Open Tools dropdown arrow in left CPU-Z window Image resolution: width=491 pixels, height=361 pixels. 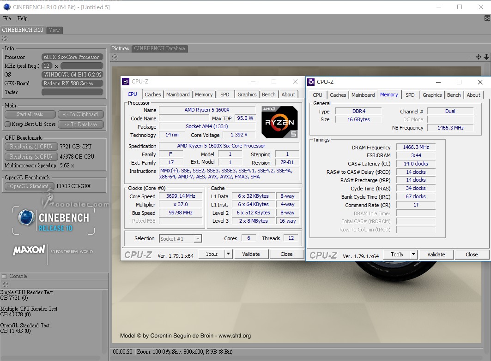coord(228,254)
